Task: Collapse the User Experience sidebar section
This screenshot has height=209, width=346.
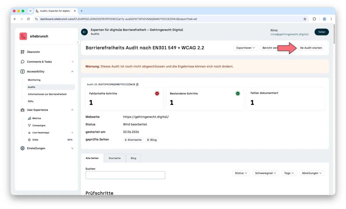Action: (72, 110)
